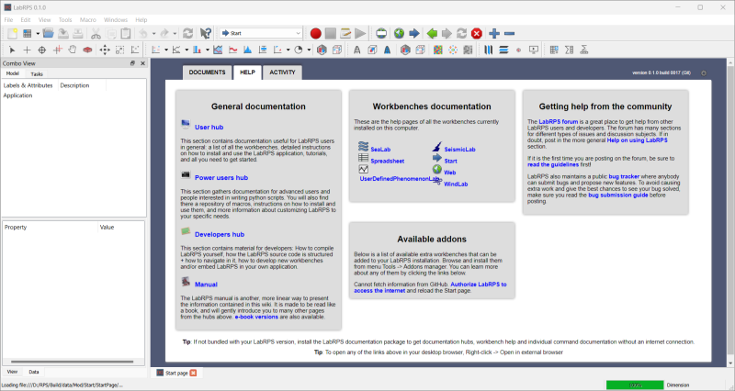The image size is (735, 391).
Task: Open the File menu
Action: pyautogui.click(x=8, y=19)
